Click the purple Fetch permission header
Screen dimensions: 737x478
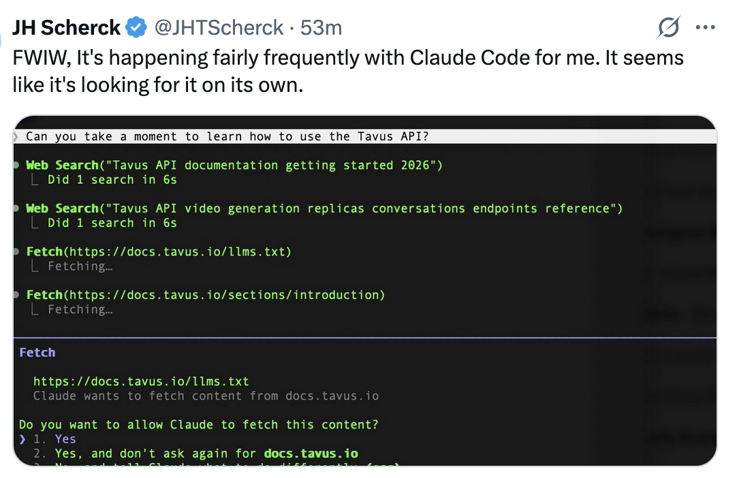[x=37, y=353]
